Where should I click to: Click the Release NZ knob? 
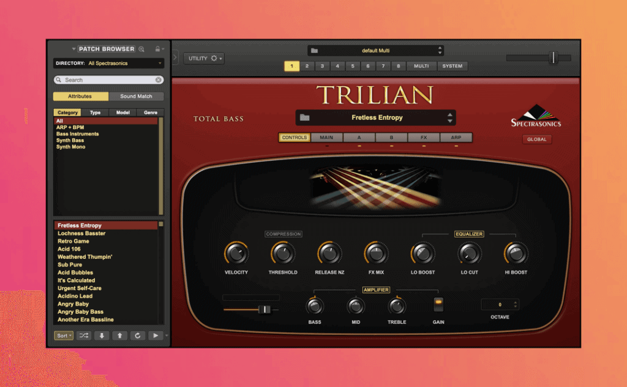[329, 254]
